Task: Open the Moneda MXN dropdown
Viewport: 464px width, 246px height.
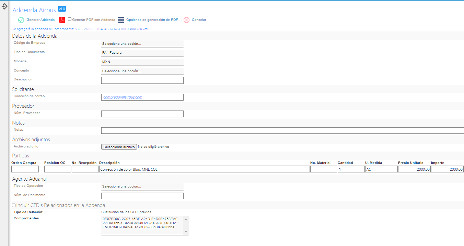Action: click(142, 62)
